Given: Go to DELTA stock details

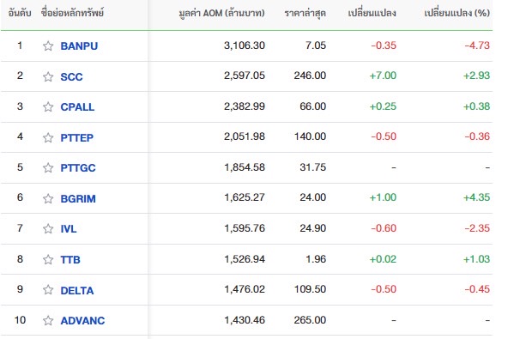Looking at the screenshot, I should coord(77,290).
